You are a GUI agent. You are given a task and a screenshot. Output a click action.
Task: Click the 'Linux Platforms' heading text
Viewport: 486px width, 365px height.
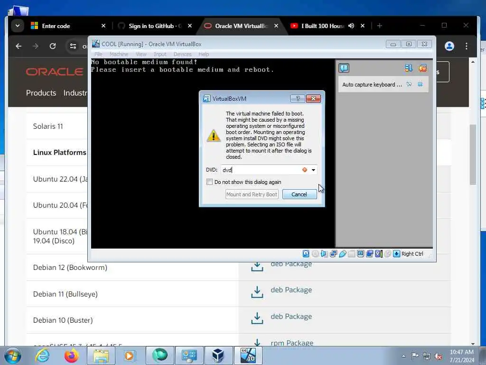[59, 153]
